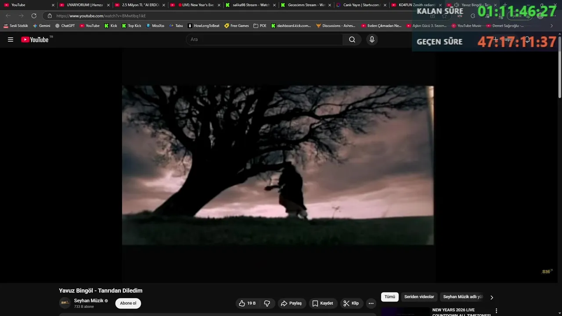Reload page with browser refresh icon
Screen dimensions: 562x316
[34, 16]
